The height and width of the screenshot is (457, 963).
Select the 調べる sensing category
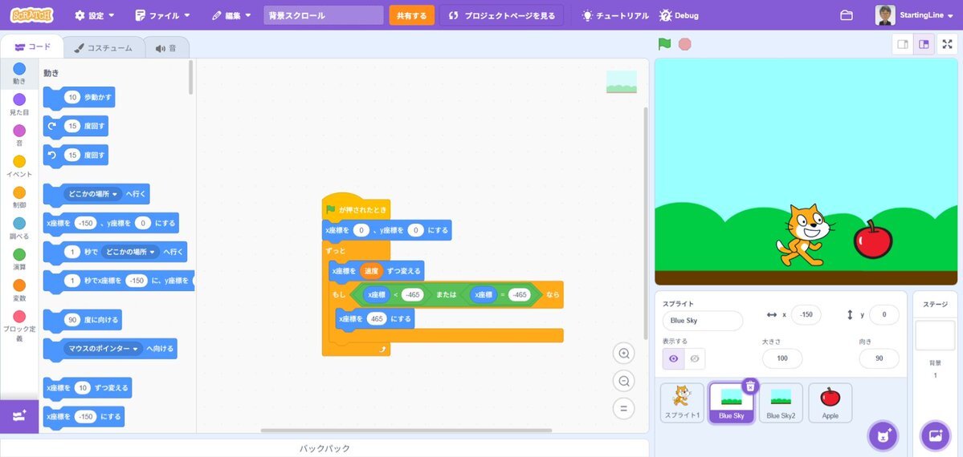click(x=19, y=228)
